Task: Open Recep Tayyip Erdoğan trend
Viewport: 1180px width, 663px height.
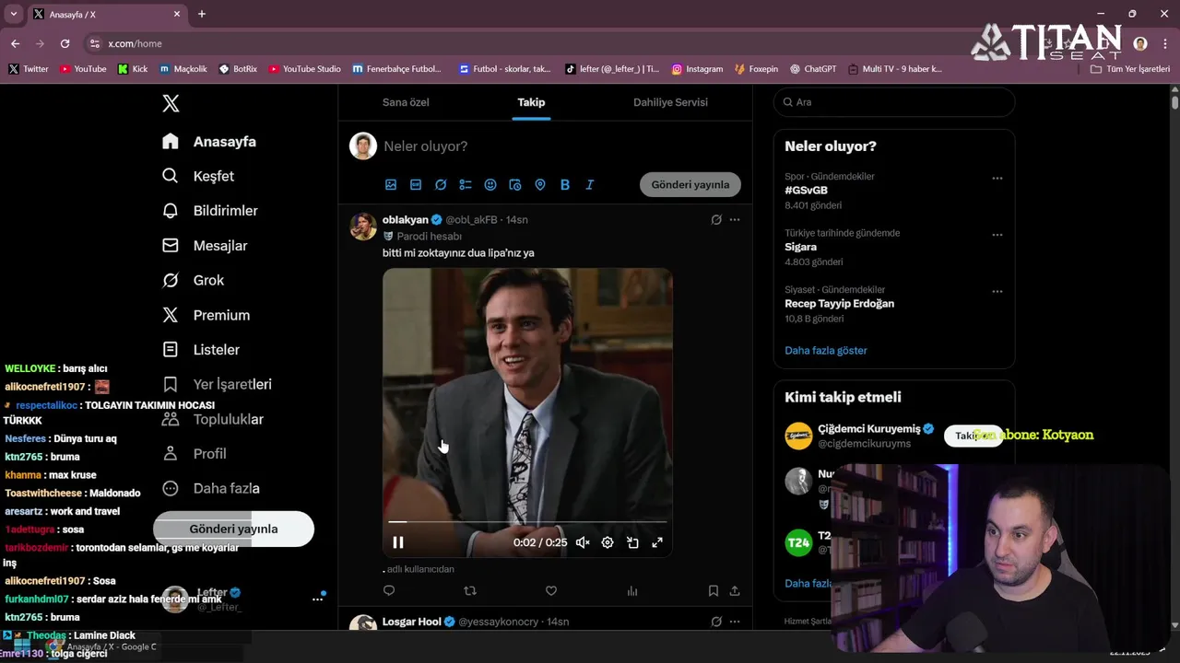Action: coord(839,304)
